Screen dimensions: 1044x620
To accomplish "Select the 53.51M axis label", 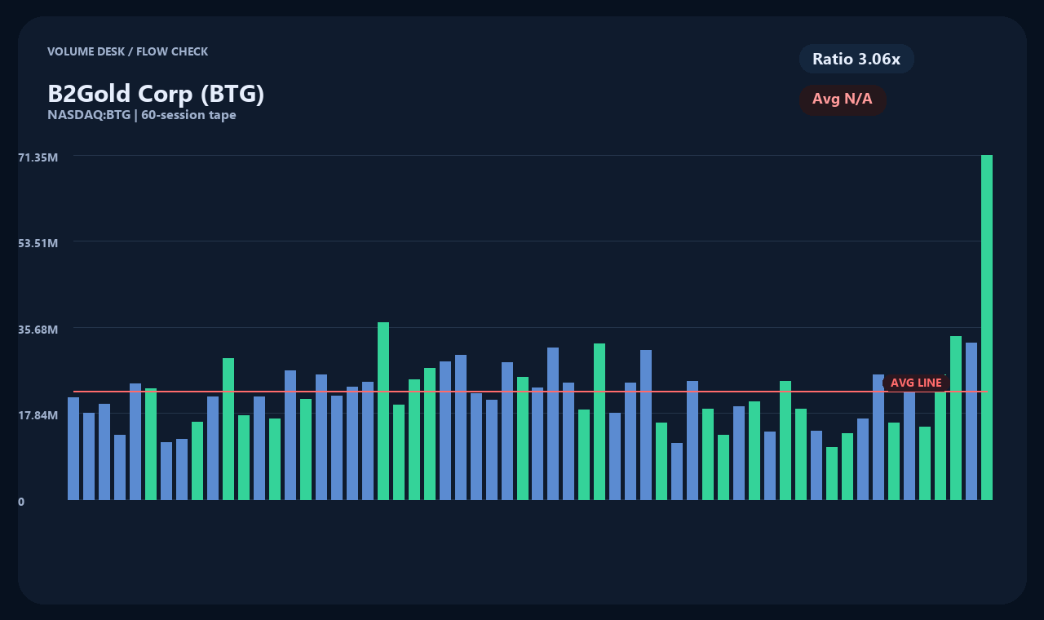I will [38, 243].
